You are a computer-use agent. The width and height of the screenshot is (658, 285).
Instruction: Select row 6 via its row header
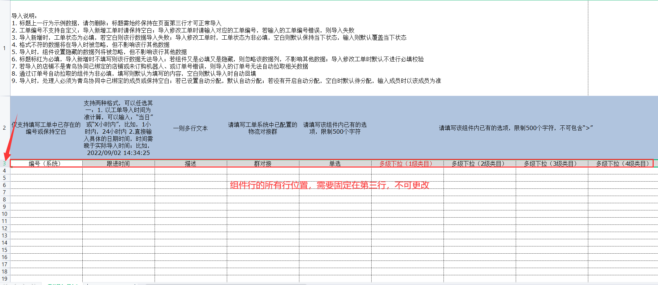5,185
